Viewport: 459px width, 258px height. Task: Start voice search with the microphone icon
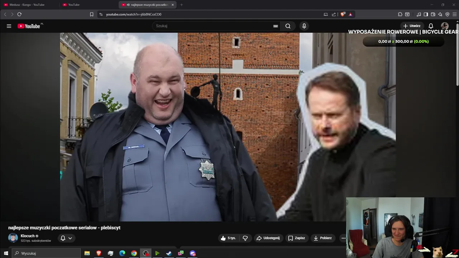[x=304, y=26]
